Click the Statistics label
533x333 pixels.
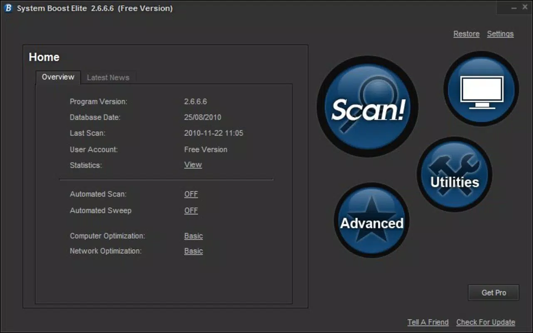86,165
